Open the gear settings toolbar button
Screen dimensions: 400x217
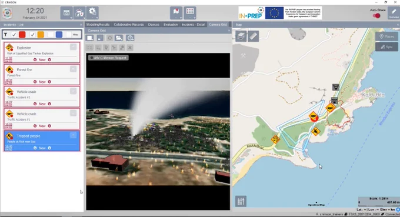coord(92,13)
